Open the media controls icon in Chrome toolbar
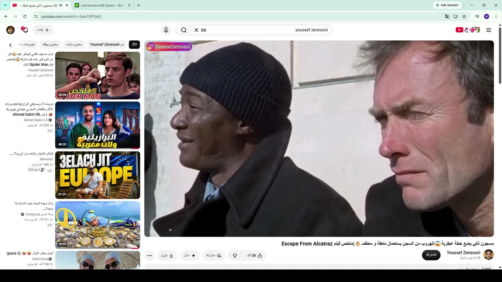The height and width of the screenshot is (282, 502). (477, 16)
